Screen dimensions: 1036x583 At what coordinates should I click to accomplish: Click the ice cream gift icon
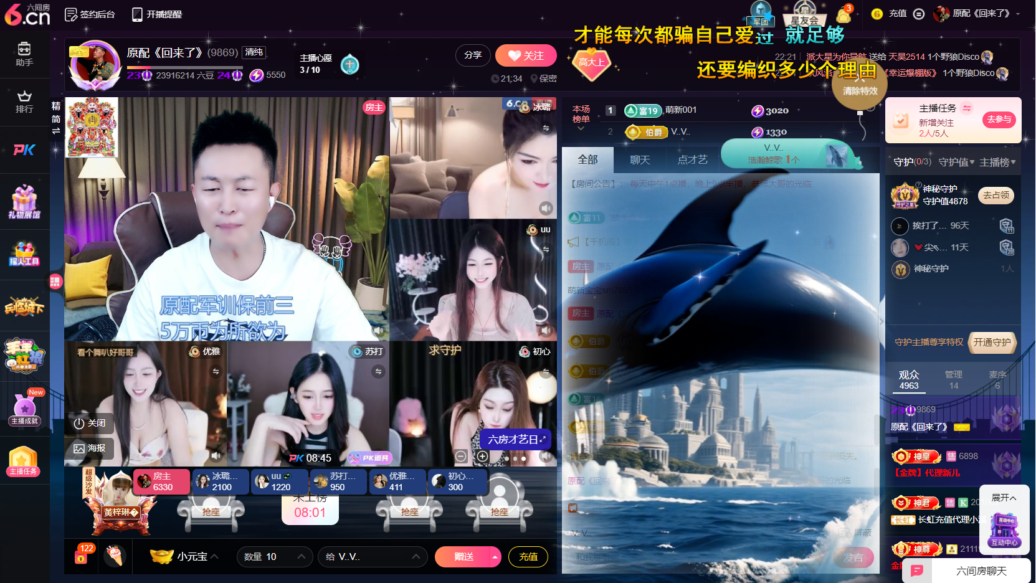click(x=114, y=555)
